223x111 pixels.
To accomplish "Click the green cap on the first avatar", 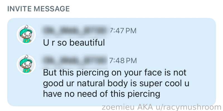I will [x=25, y=32].
